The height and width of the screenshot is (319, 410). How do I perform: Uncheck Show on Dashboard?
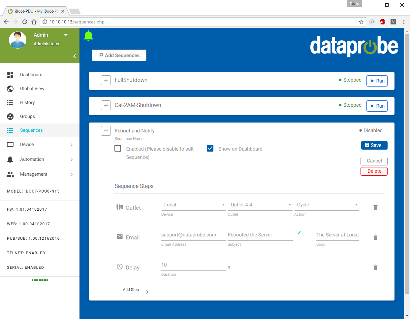(210, 148)
